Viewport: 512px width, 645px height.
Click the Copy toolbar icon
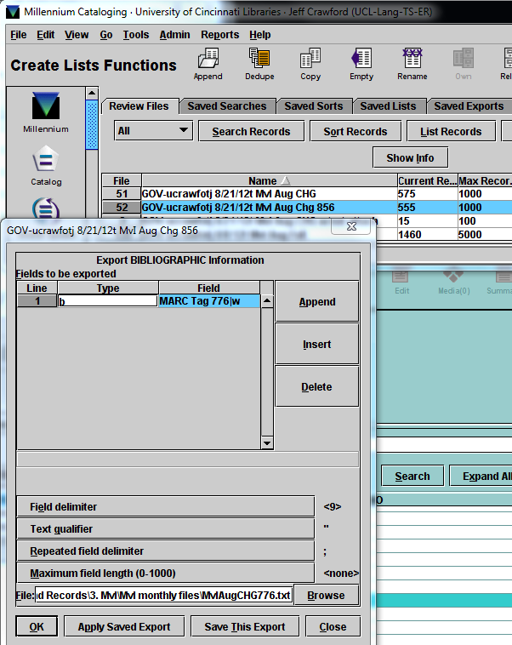tap(310, 64)
